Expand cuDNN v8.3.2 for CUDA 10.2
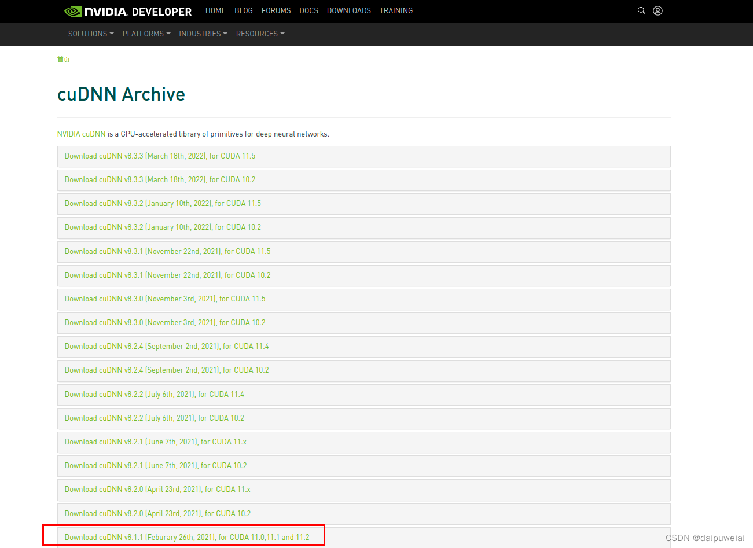Screen dimensions: 753x548 tap(364, 227)
